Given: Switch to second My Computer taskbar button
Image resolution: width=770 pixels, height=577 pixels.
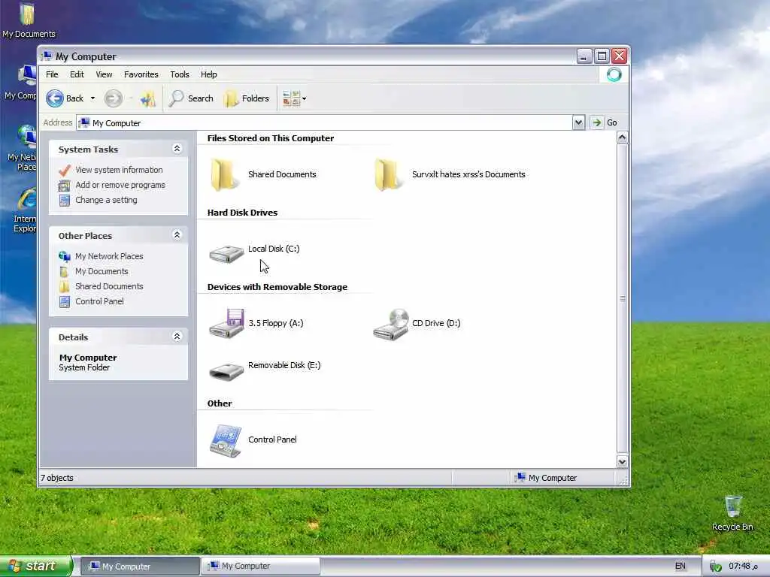Looking at the screenshot, I should [x=260, y=566].
